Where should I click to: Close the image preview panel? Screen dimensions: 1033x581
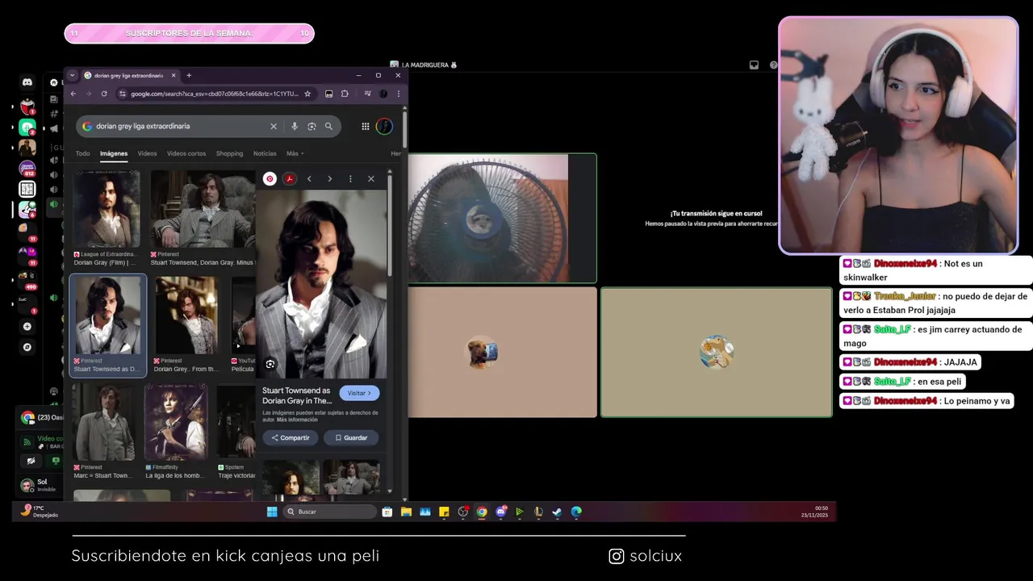point(371,178)
